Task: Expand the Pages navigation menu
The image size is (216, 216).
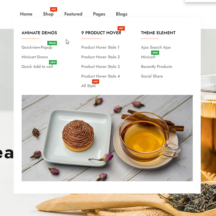Action: (x=99, y=14)
